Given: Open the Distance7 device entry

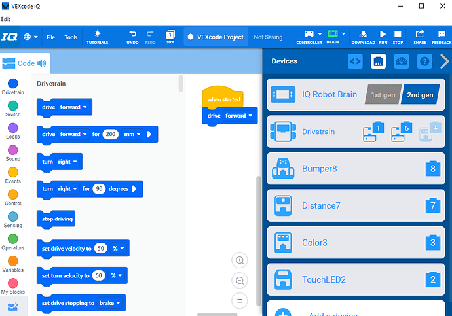Looking at the screenshot, I should 356,205.
